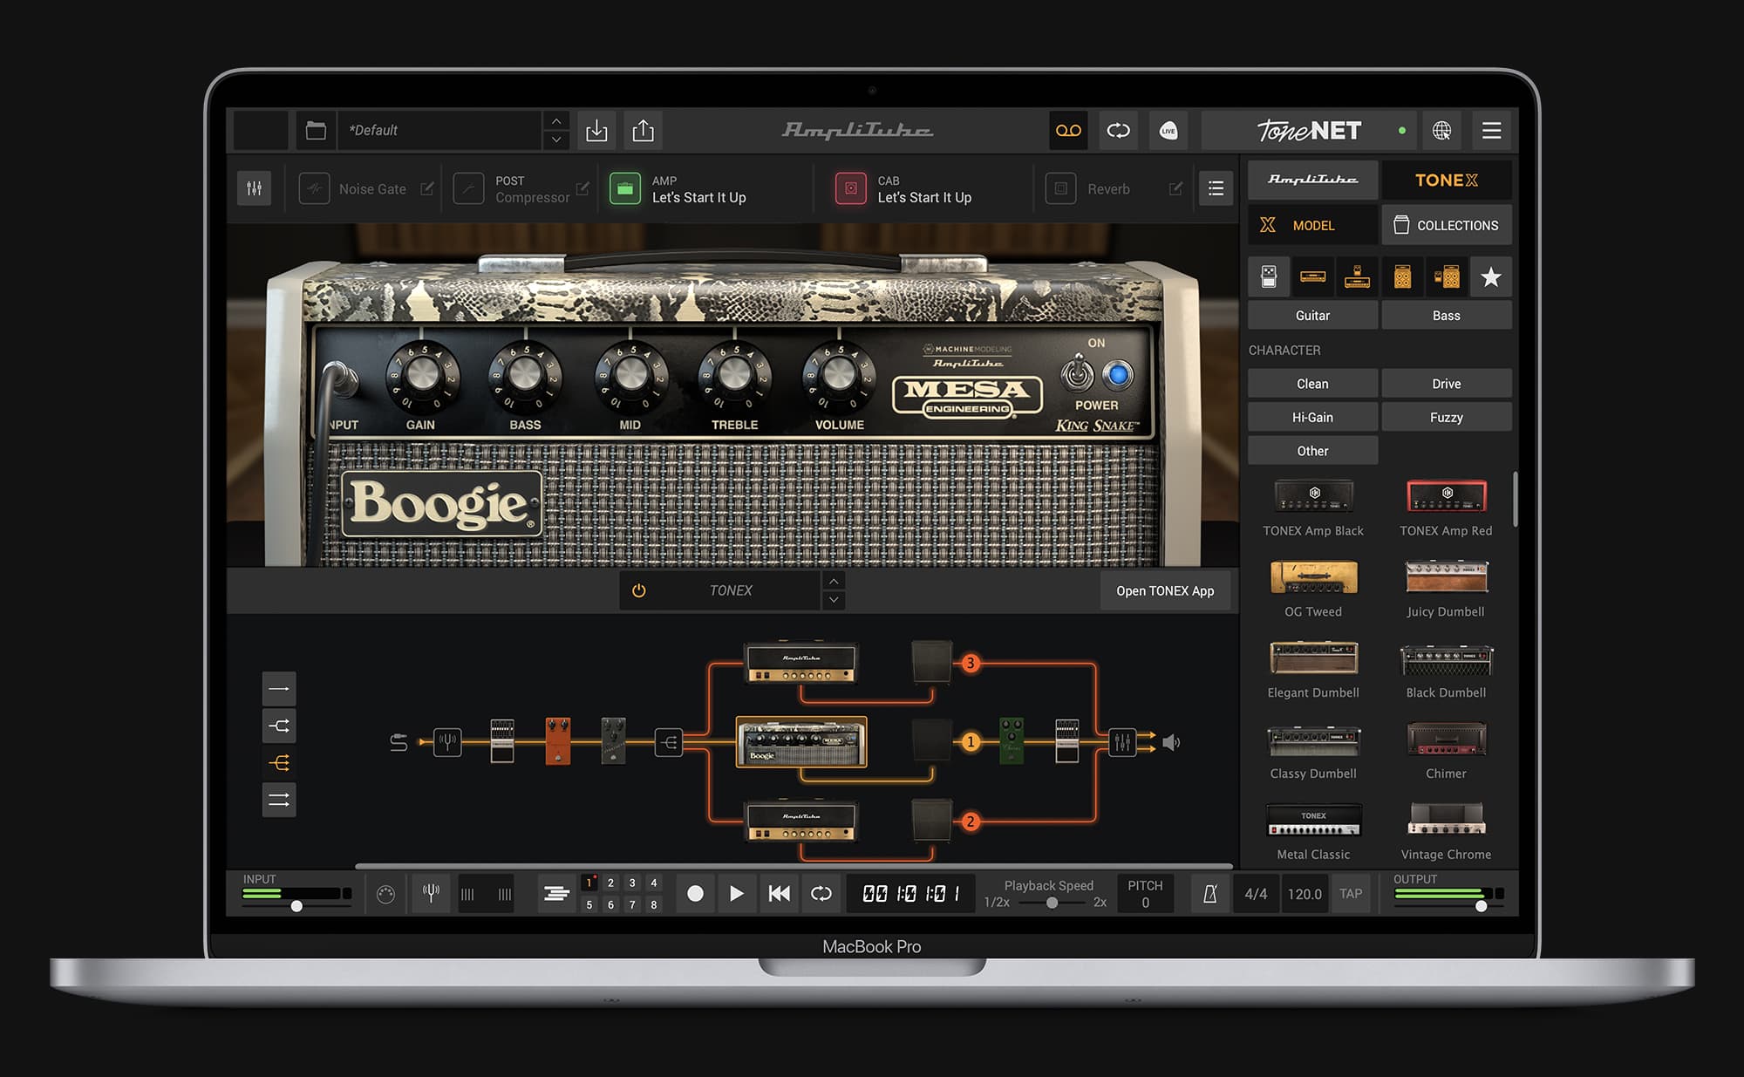The image size is (1744, 1077).
Task: Open the preset up arrow stepper
Action: click(x=556, y=122)
